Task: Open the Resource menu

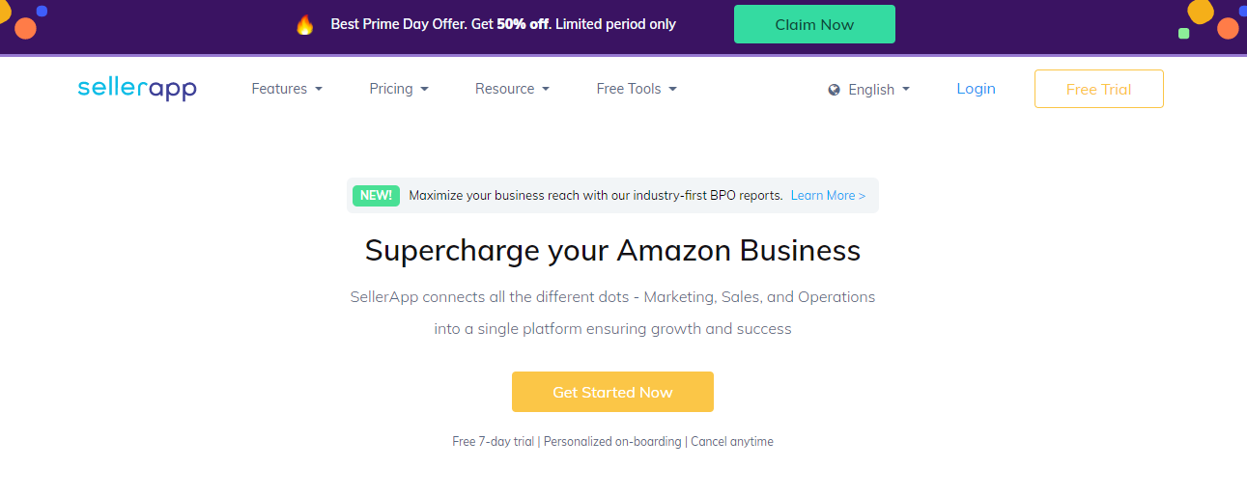Action: pos(512,89)
